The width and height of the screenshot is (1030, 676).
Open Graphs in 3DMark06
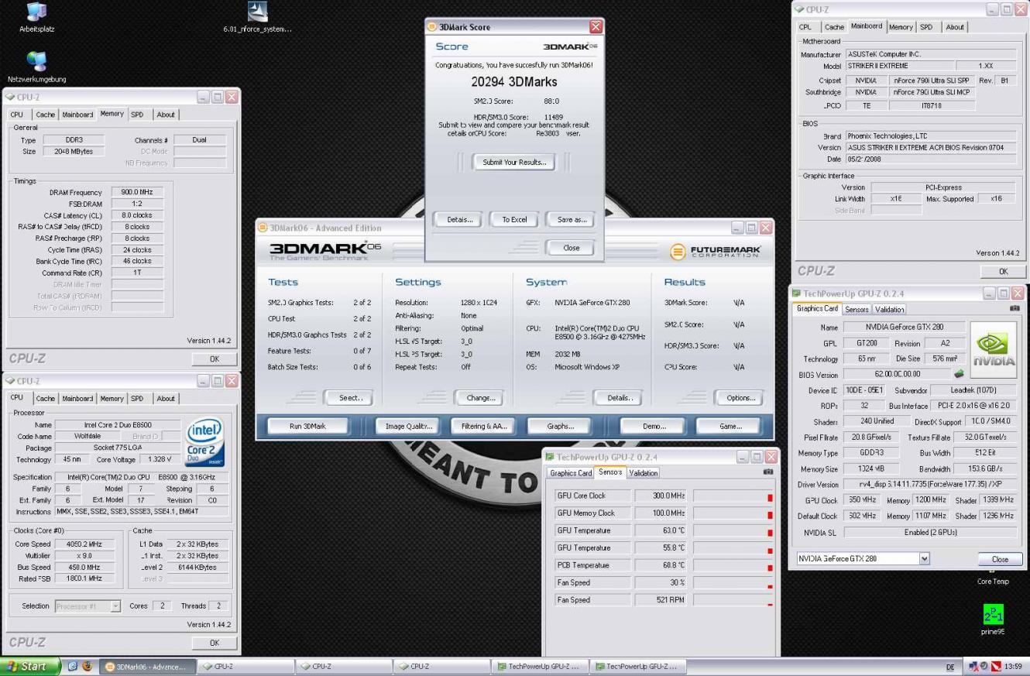pos(560,426)
